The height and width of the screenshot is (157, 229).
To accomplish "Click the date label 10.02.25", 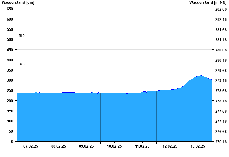I will point(114,146).
